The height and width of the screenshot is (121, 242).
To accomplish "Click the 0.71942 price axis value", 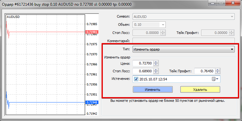I will pos(92,114).
